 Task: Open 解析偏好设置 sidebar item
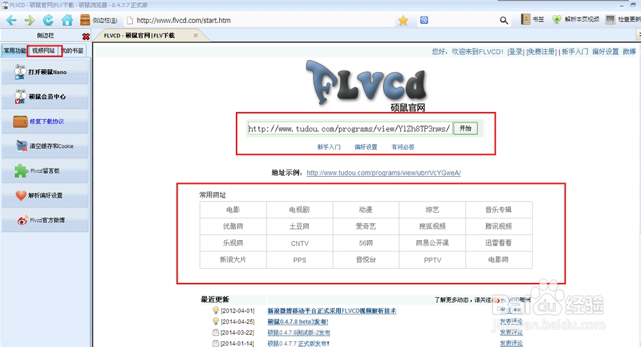point(45,195)
